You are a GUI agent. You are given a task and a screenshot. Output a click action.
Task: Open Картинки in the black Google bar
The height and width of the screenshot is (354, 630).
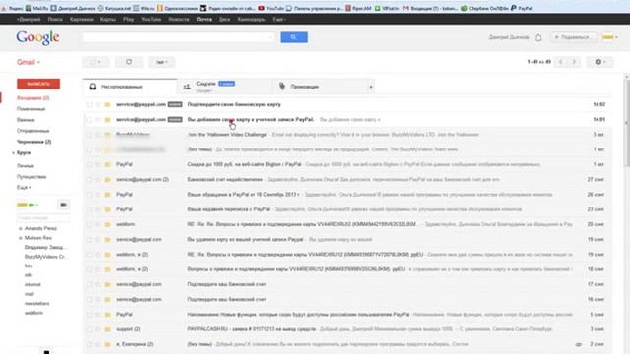(x=81, y=19)
